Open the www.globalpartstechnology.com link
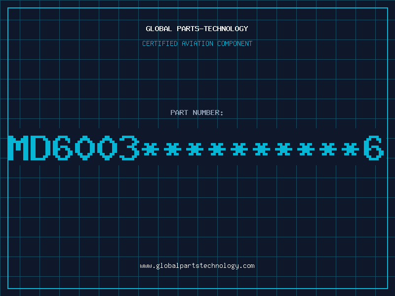395x296 pixels. (x=197, y=266)
